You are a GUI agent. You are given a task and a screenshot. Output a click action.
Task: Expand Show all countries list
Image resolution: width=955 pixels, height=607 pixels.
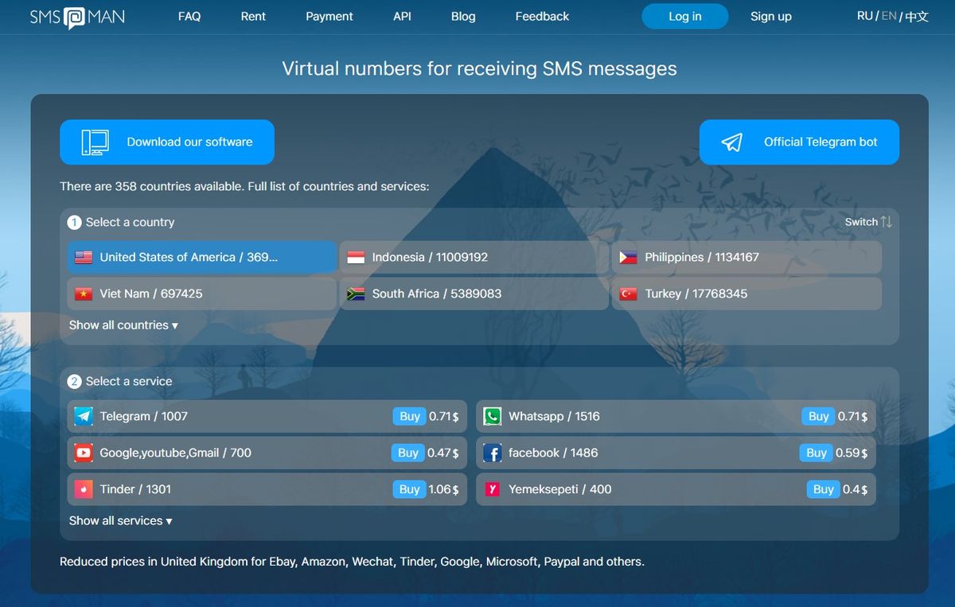tap(123, 325)
